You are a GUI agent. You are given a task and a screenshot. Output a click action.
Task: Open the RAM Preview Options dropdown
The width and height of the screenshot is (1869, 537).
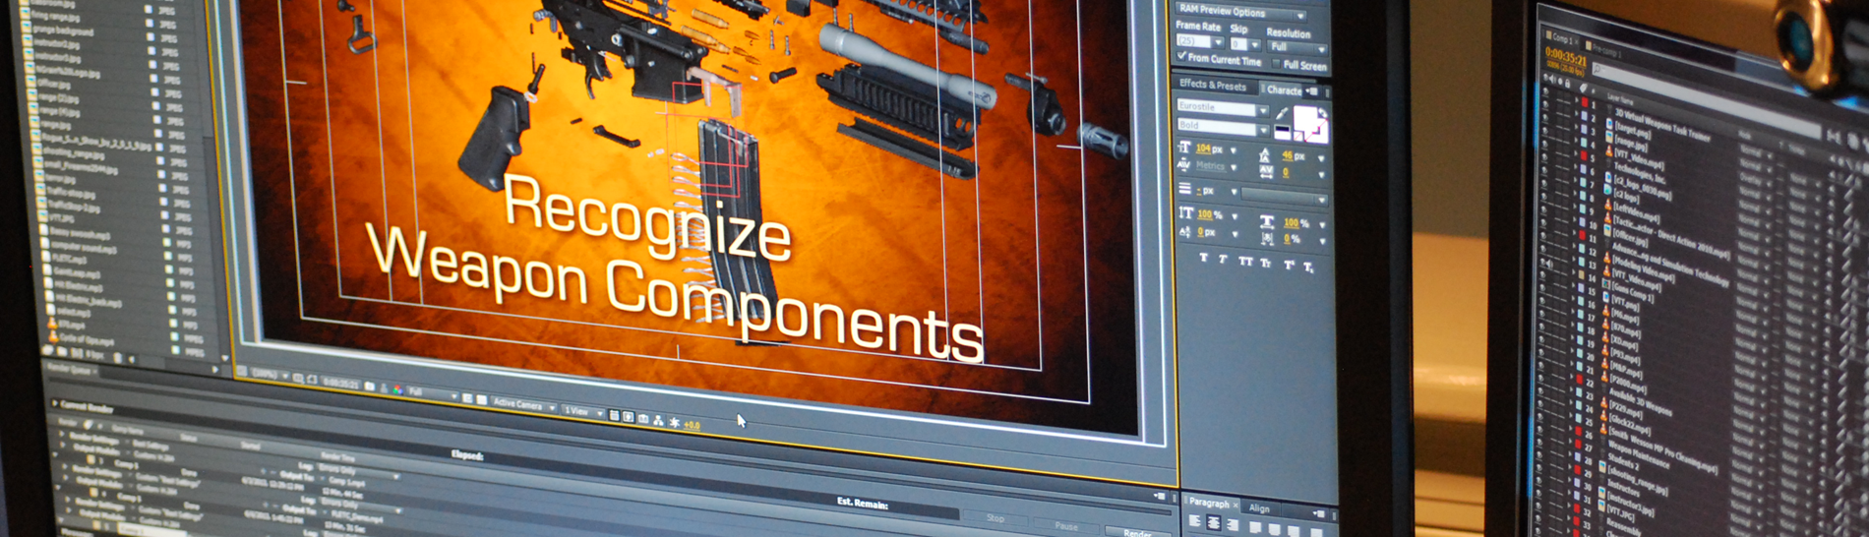point(1240,12)
